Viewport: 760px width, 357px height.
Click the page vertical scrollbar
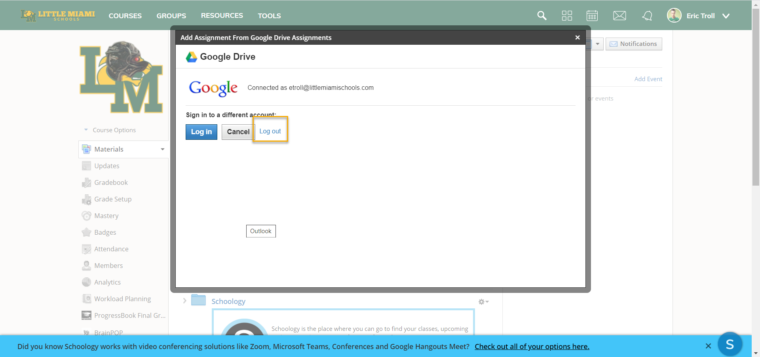tap(756, 97)
